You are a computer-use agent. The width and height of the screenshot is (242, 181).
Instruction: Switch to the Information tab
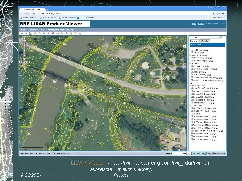205,41
